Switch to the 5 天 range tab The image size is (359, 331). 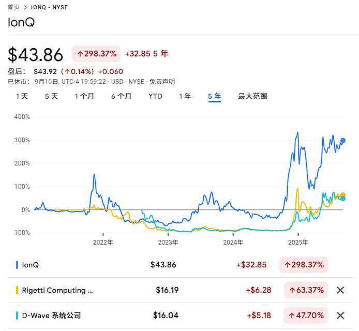tap(51, 96)
